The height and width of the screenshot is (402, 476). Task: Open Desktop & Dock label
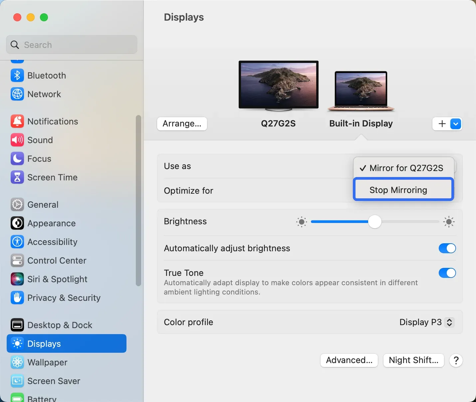(x=60, y=325)
